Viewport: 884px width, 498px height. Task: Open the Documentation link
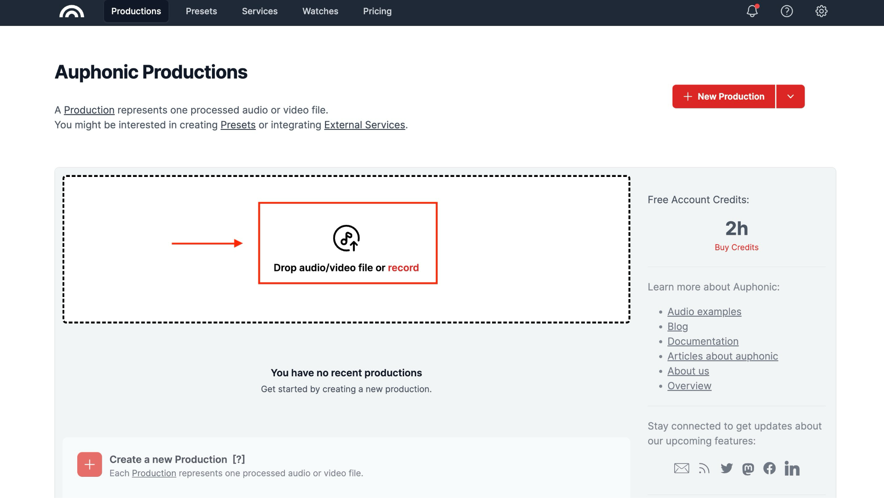coord(703,341)
